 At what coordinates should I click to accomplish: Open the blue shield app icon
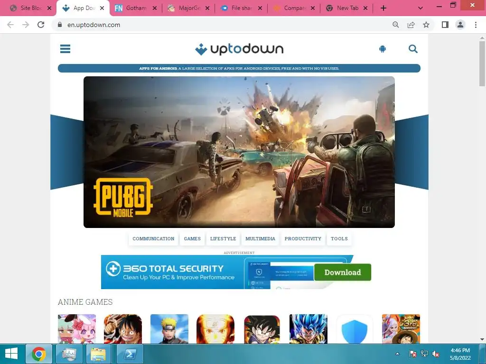[x=355, y=329]
